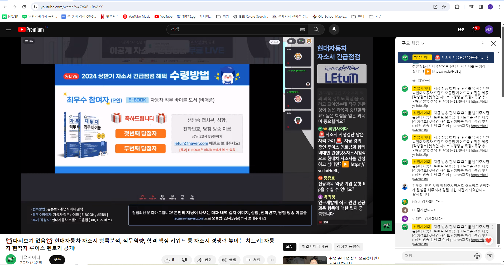Screen dimensions: 504x265
Task: Open options menu for the pinned chat message
Action: (488, 58)
